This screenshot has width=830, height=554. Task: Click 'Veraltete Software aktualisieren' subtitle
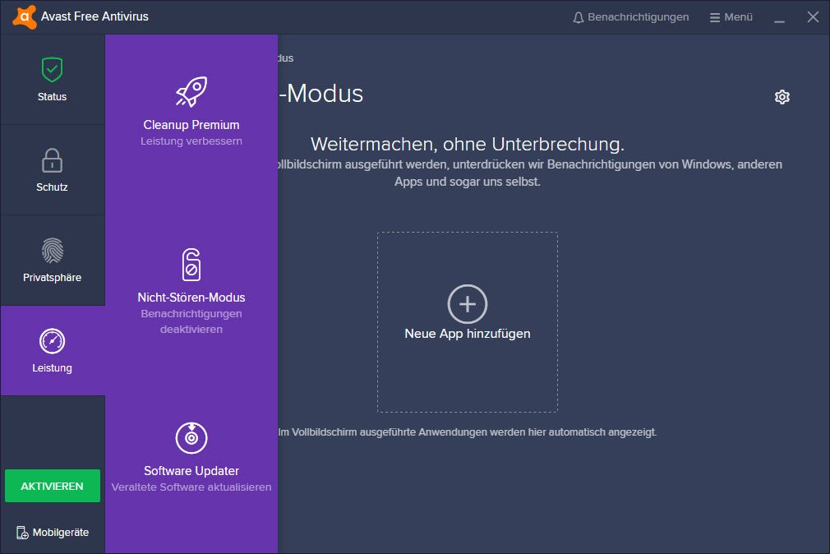(x=191, y=487)
